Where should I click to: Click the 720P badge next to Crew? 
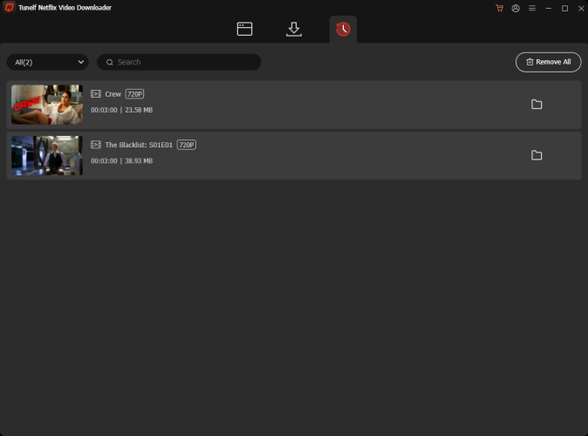click(134, 94)
